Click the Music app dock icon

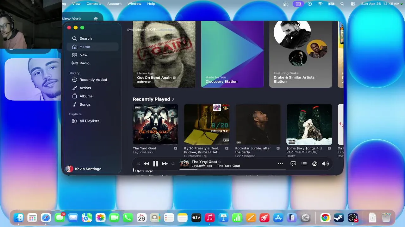[210, 218]
